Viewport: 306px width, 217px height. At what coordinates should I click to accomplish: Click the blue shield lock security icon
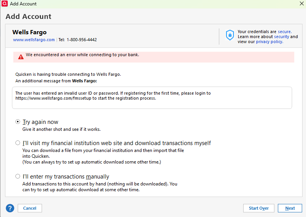click(x=230, y=35)
